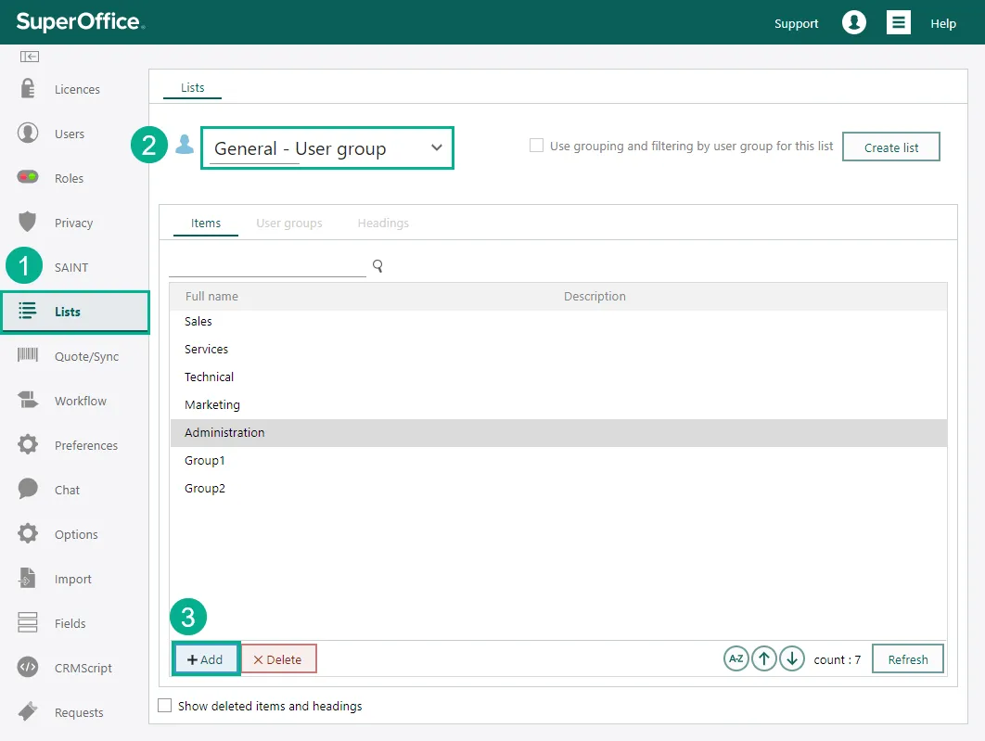
Task: Enable grouping and filtering by user group
Action: pos(536,146)
